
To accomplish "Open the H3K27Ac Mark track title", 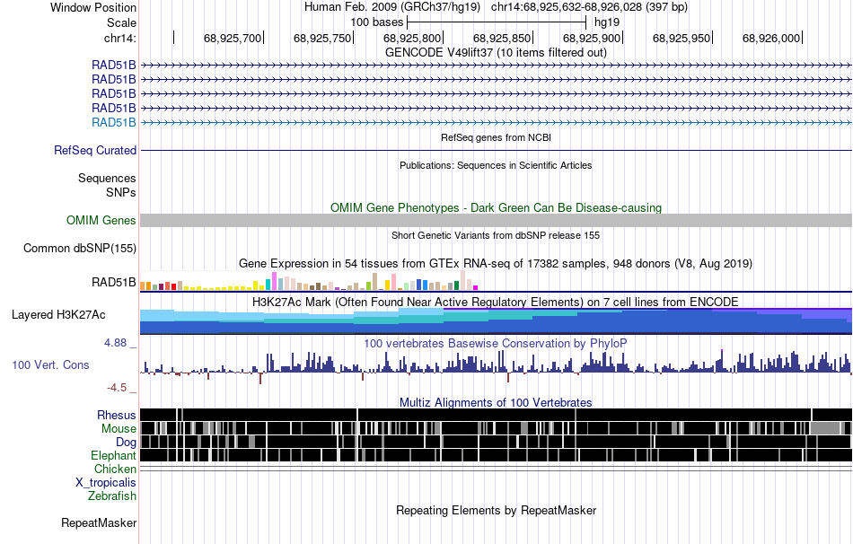I will pyautogui.click(x=496, y=302).
